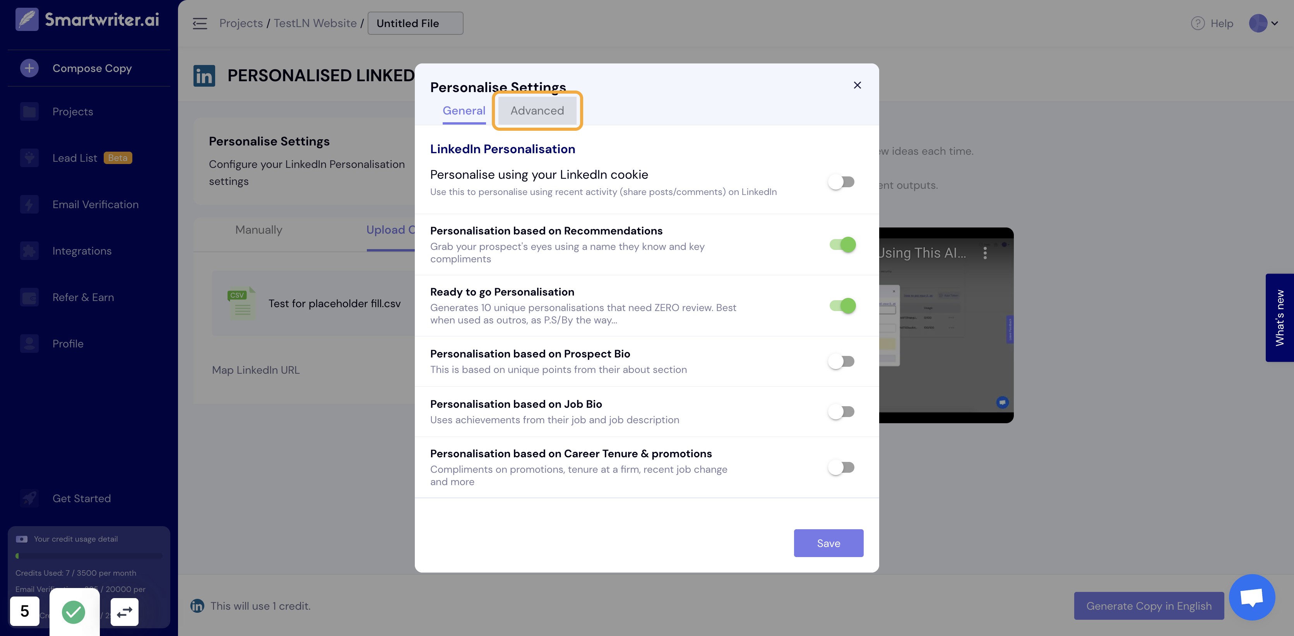Open the Upload tab behind the dialog
Screen dimensions: 1294x636
click(390, 230)
